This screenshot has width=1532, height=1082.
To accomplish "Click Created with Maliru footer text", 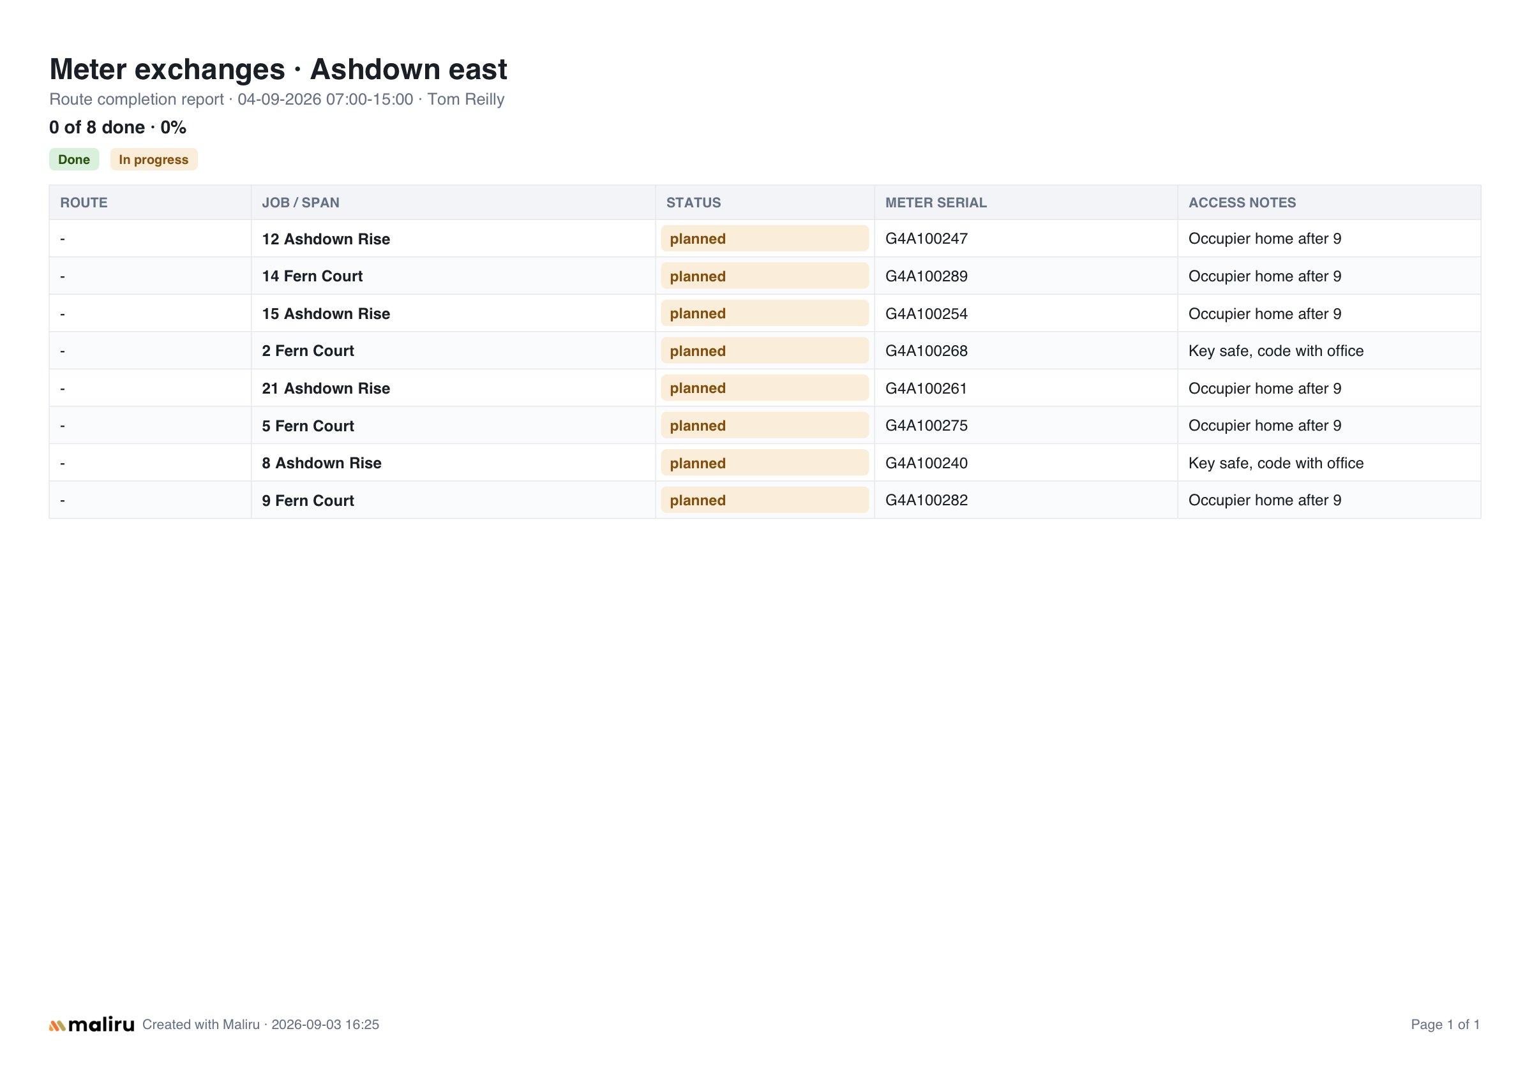I will [260, 1025].
